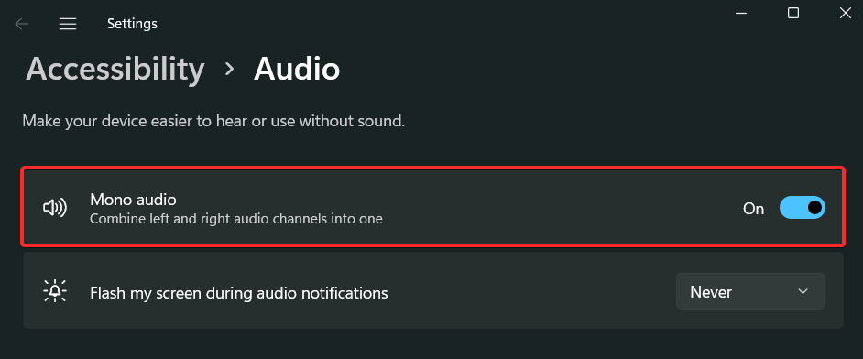Open the hamburger navigation menu
The image size is (863, 359).
(x=68, y=24)
